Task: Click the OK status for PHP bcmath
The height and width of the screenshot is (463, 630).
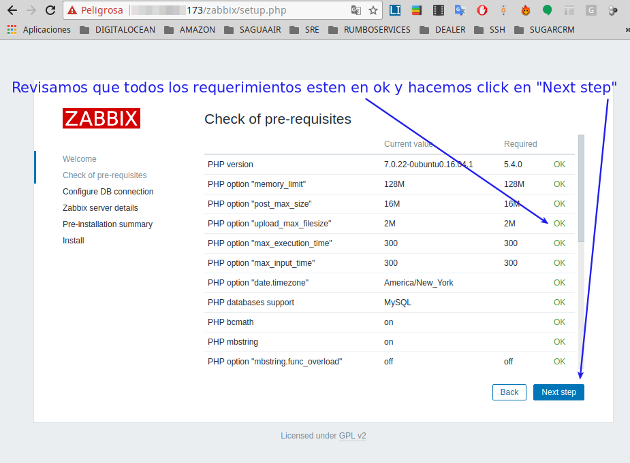Action: pyautogui.click(x=559, y=322)
